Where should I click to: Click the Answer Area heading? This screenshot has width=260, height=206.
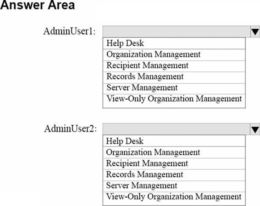click(x=37, y=5)
